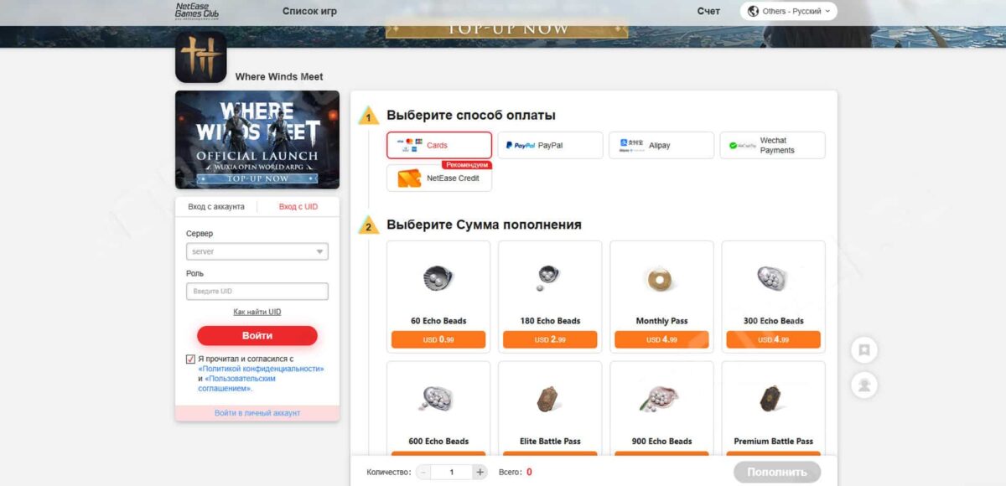Select PayPal as payment method

550,145
